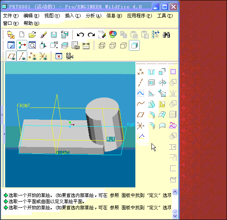Expand the lower left side panel arrow
The width and height of the screenshot is (227, 220).
coord(4,134)
